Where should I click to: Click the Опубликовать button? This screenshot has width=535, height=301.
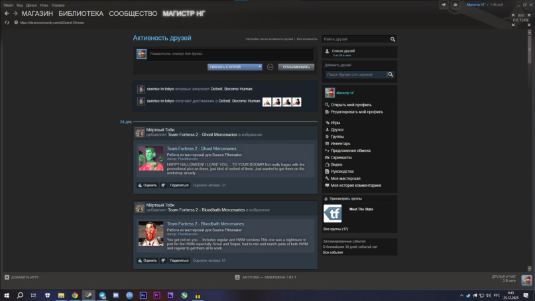pyautogui.click(x=296, y=67)
